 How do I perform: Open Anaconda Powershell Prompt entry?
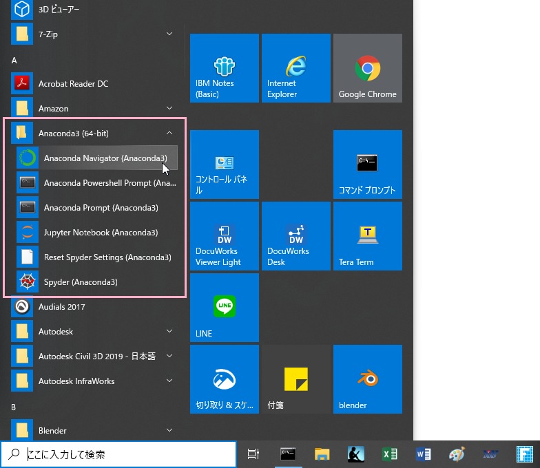click(x=97, y=183)
